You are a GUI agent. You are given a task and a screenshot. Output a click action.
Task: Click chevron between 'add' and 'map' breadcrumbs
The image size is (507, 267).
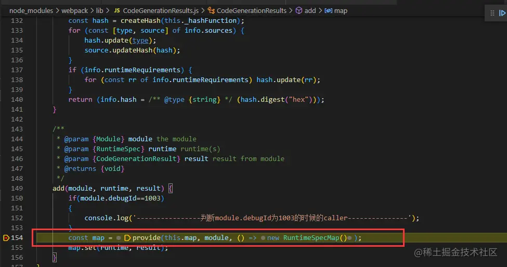click(320, 11)
